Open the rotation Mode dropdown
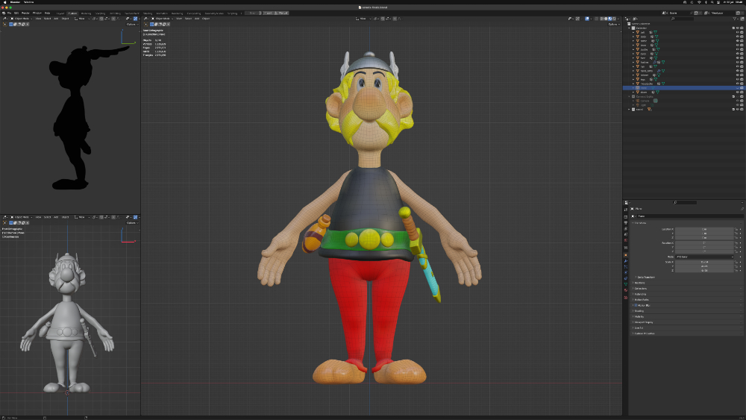 704,257
